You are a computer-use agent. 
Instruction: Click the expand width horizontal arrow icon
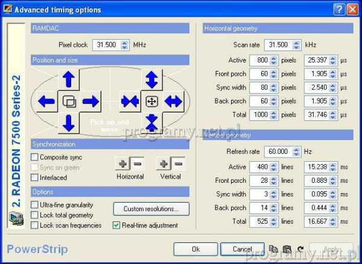pyautogui.click(x=174, y=101)
